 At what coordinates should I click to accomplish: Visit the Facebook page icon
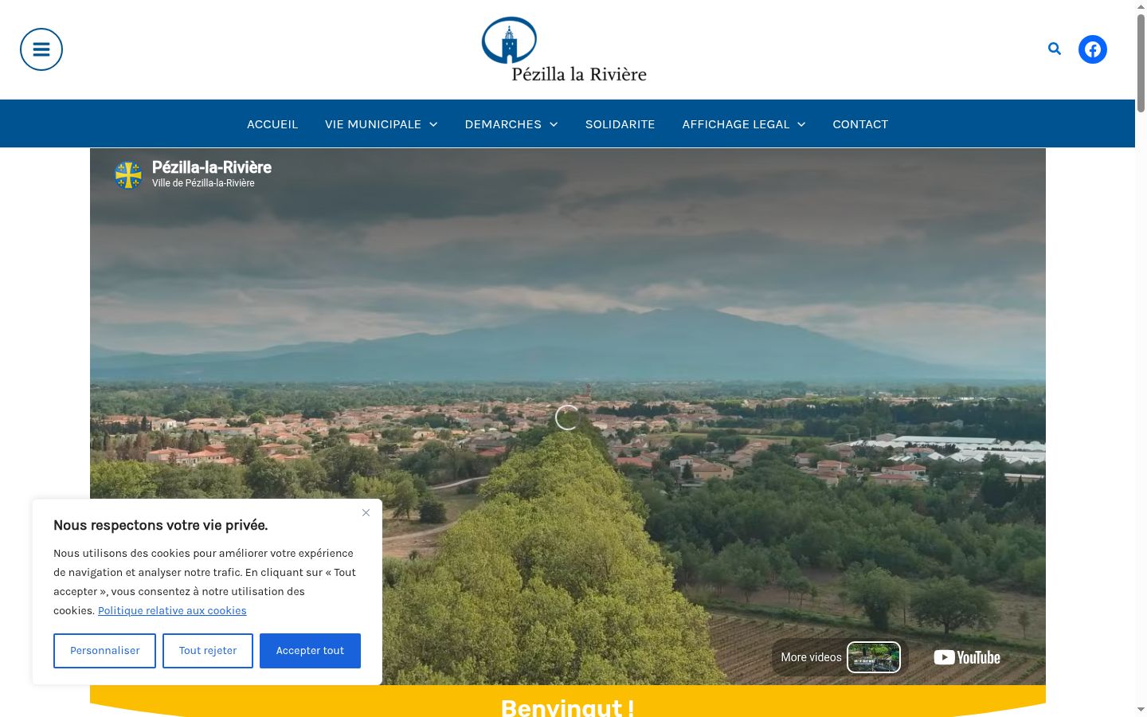click(x=1093, y=49)
